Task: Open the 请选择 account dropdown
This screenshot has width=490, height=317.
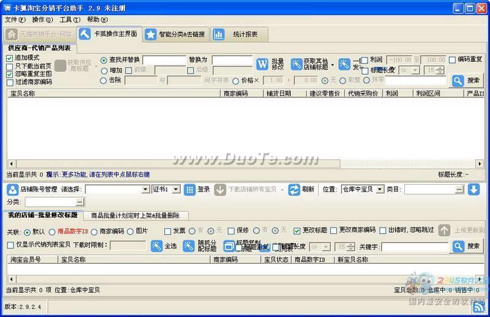Action: click(145, 189)
